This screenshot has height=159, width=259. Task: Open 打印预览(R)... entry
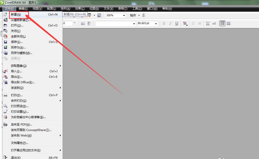click(33, 106)
